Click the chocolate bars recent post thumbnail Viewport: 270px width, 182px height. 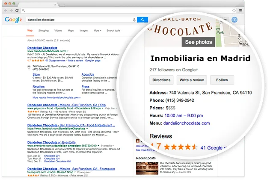(147, 168)
